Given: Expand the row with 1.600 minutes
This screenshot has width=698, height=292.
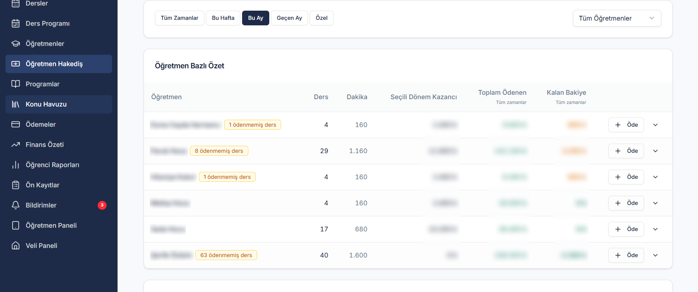Looking at the screenshot, I should pyautogui.click(x=655, y=255).
